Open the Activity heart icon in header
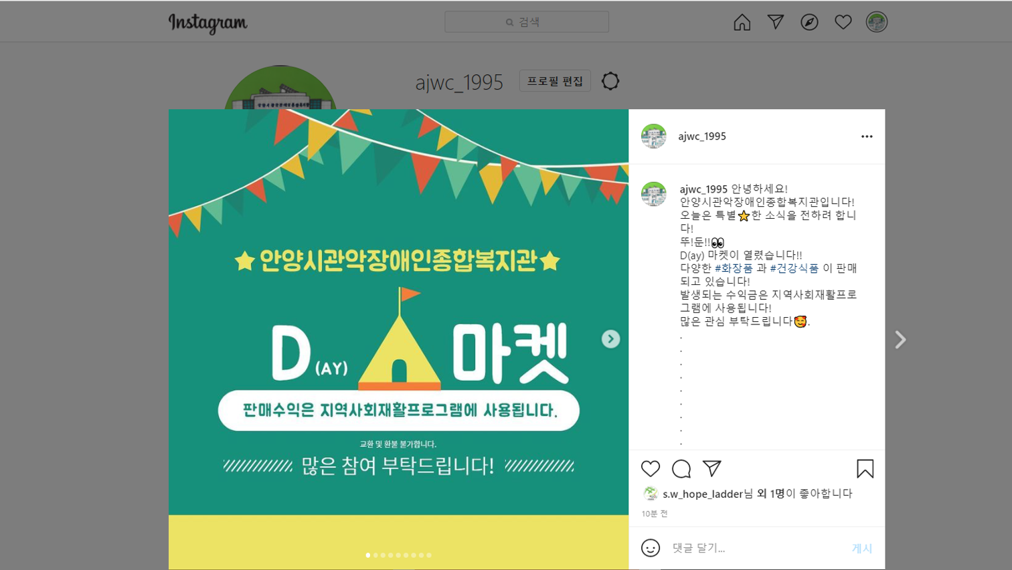This screenshot has height=570, width=1012. coord(843,22)
